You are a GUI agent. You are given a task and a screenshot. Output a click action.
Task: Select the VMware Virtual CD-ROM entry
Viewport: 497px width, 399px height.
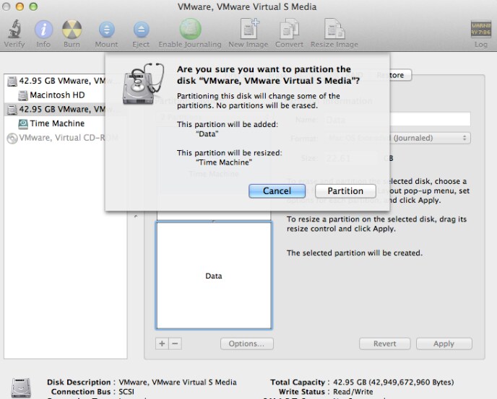coord(64,138)
